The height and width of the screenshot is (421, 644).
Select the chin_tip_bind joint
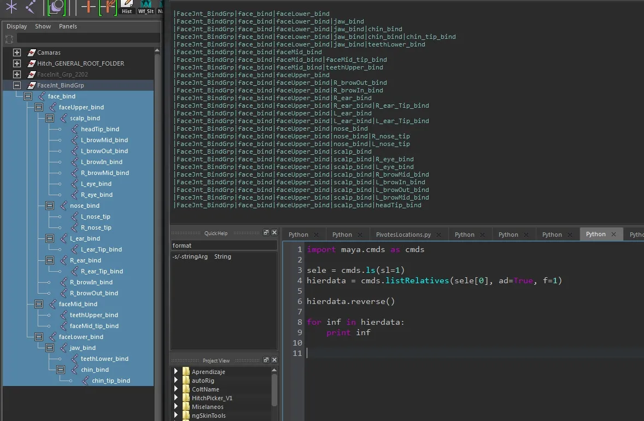point(110,381)
